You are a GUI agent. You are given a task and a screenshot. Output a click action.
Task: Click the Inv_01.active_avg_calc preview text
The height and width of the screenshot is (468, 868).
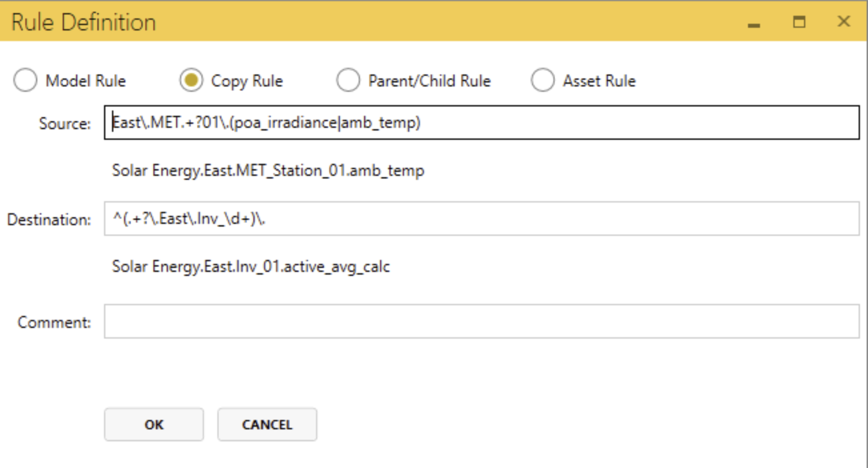251,267
